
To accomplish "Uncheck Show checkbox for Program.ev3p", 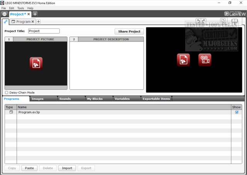I will pos(237,112).
